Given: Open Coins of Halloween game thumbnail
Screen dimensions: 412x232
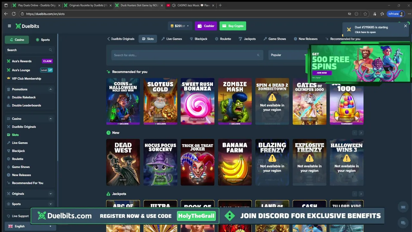Looking at the screenshot, I should [123, 101].
